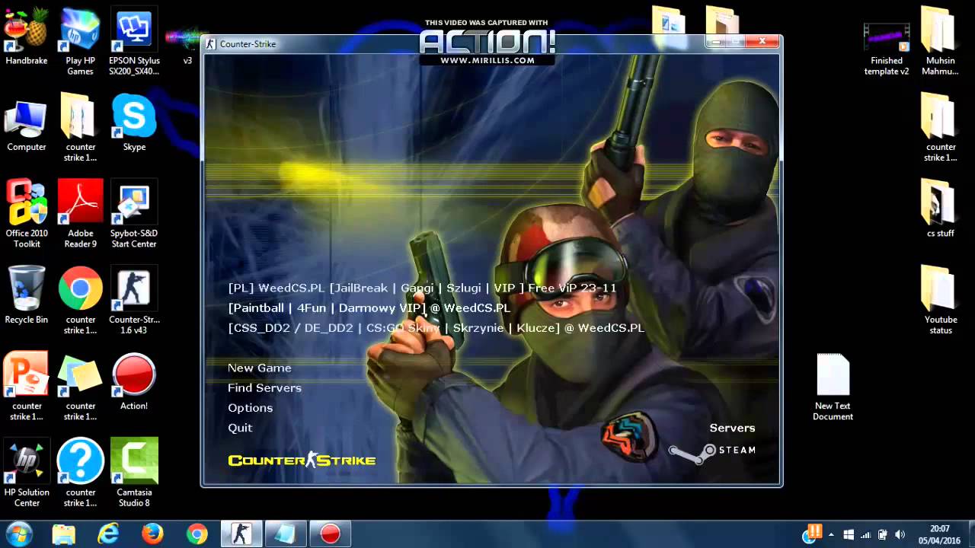Click the Counter-Strike logo at bottom left

[x=302, y=460]
